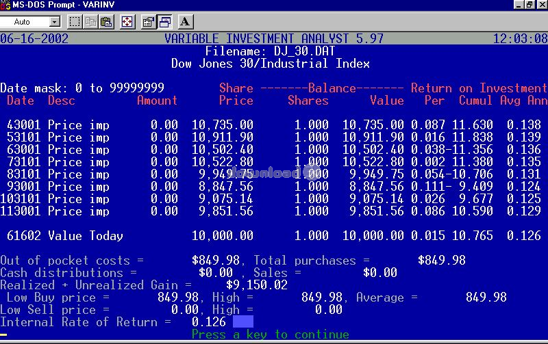Click Avg Ann '0.129' in 113001 row
This screenshot has width=548, height=344.
point(523,211)
